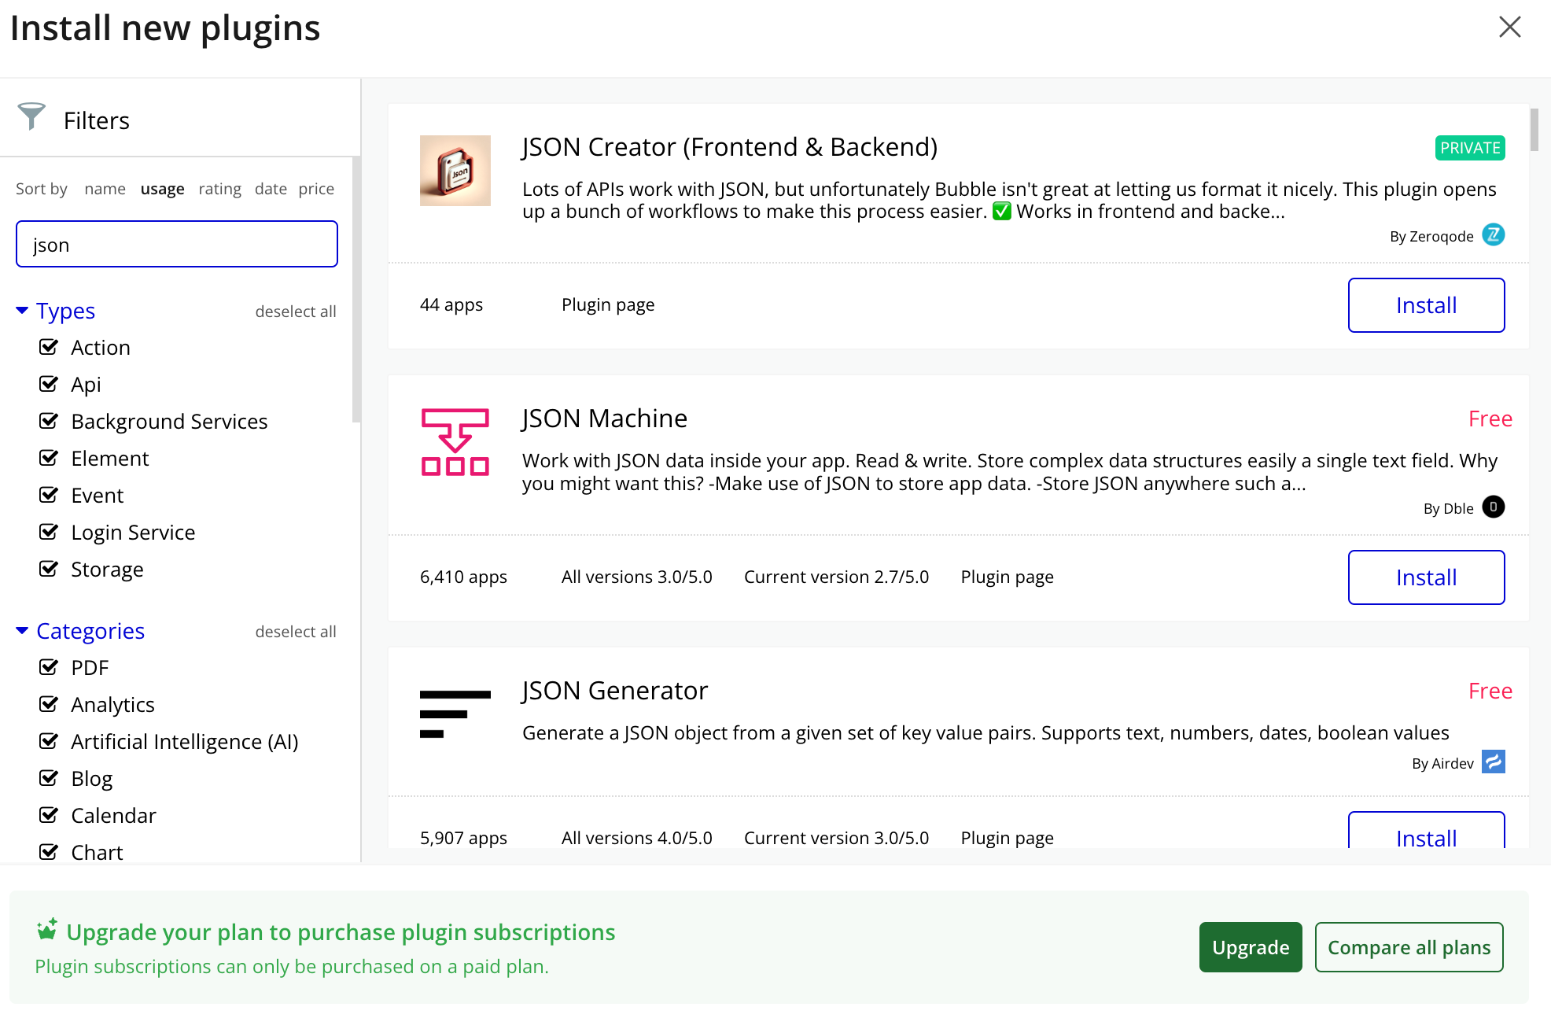Viewport: 1551px width, 1029px height.
Task: Click the '6,410 apps' usage count
Action: [463, 577]
